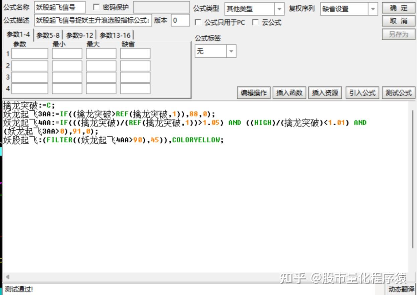Click the 版本 number field
Image resolution: width=417 pixels, height=295 pixels.
coord(180,20)
